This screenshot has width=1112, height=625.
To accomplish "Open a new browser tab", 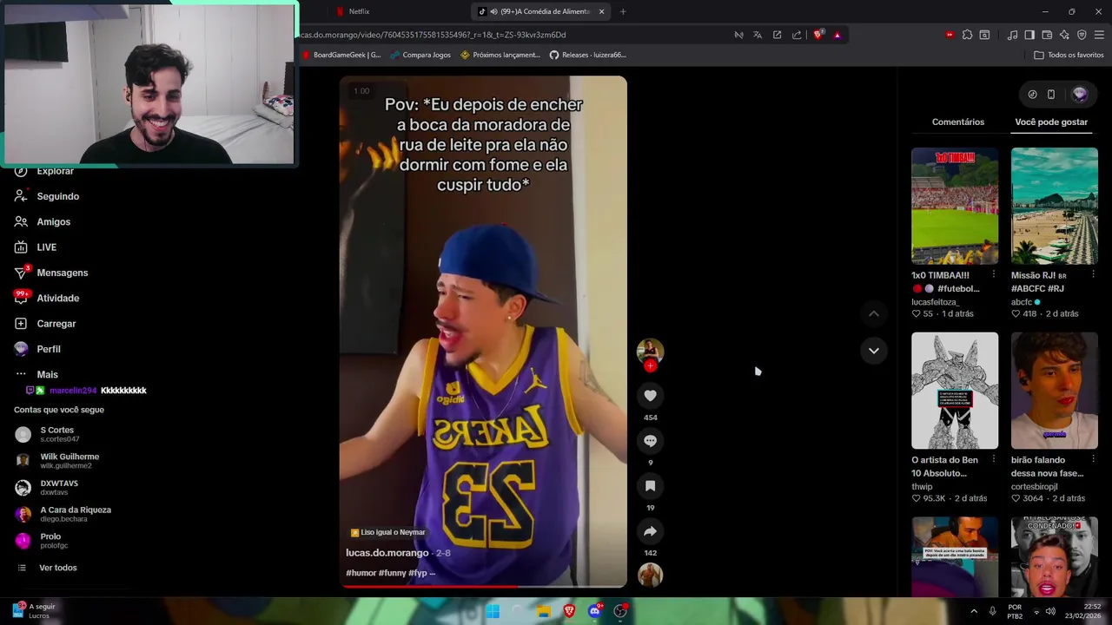I will click(623, 11).
